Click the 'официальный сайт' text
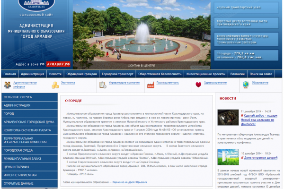This screenshot has height=189, width=284. [36, 15]
